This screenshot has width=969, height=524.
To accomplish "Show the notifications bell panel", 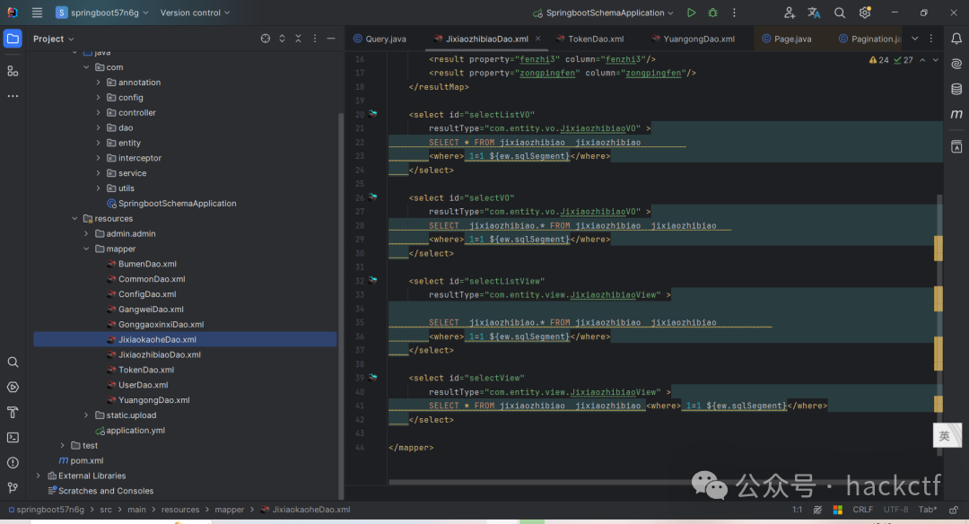I will (x=956, y=39).
